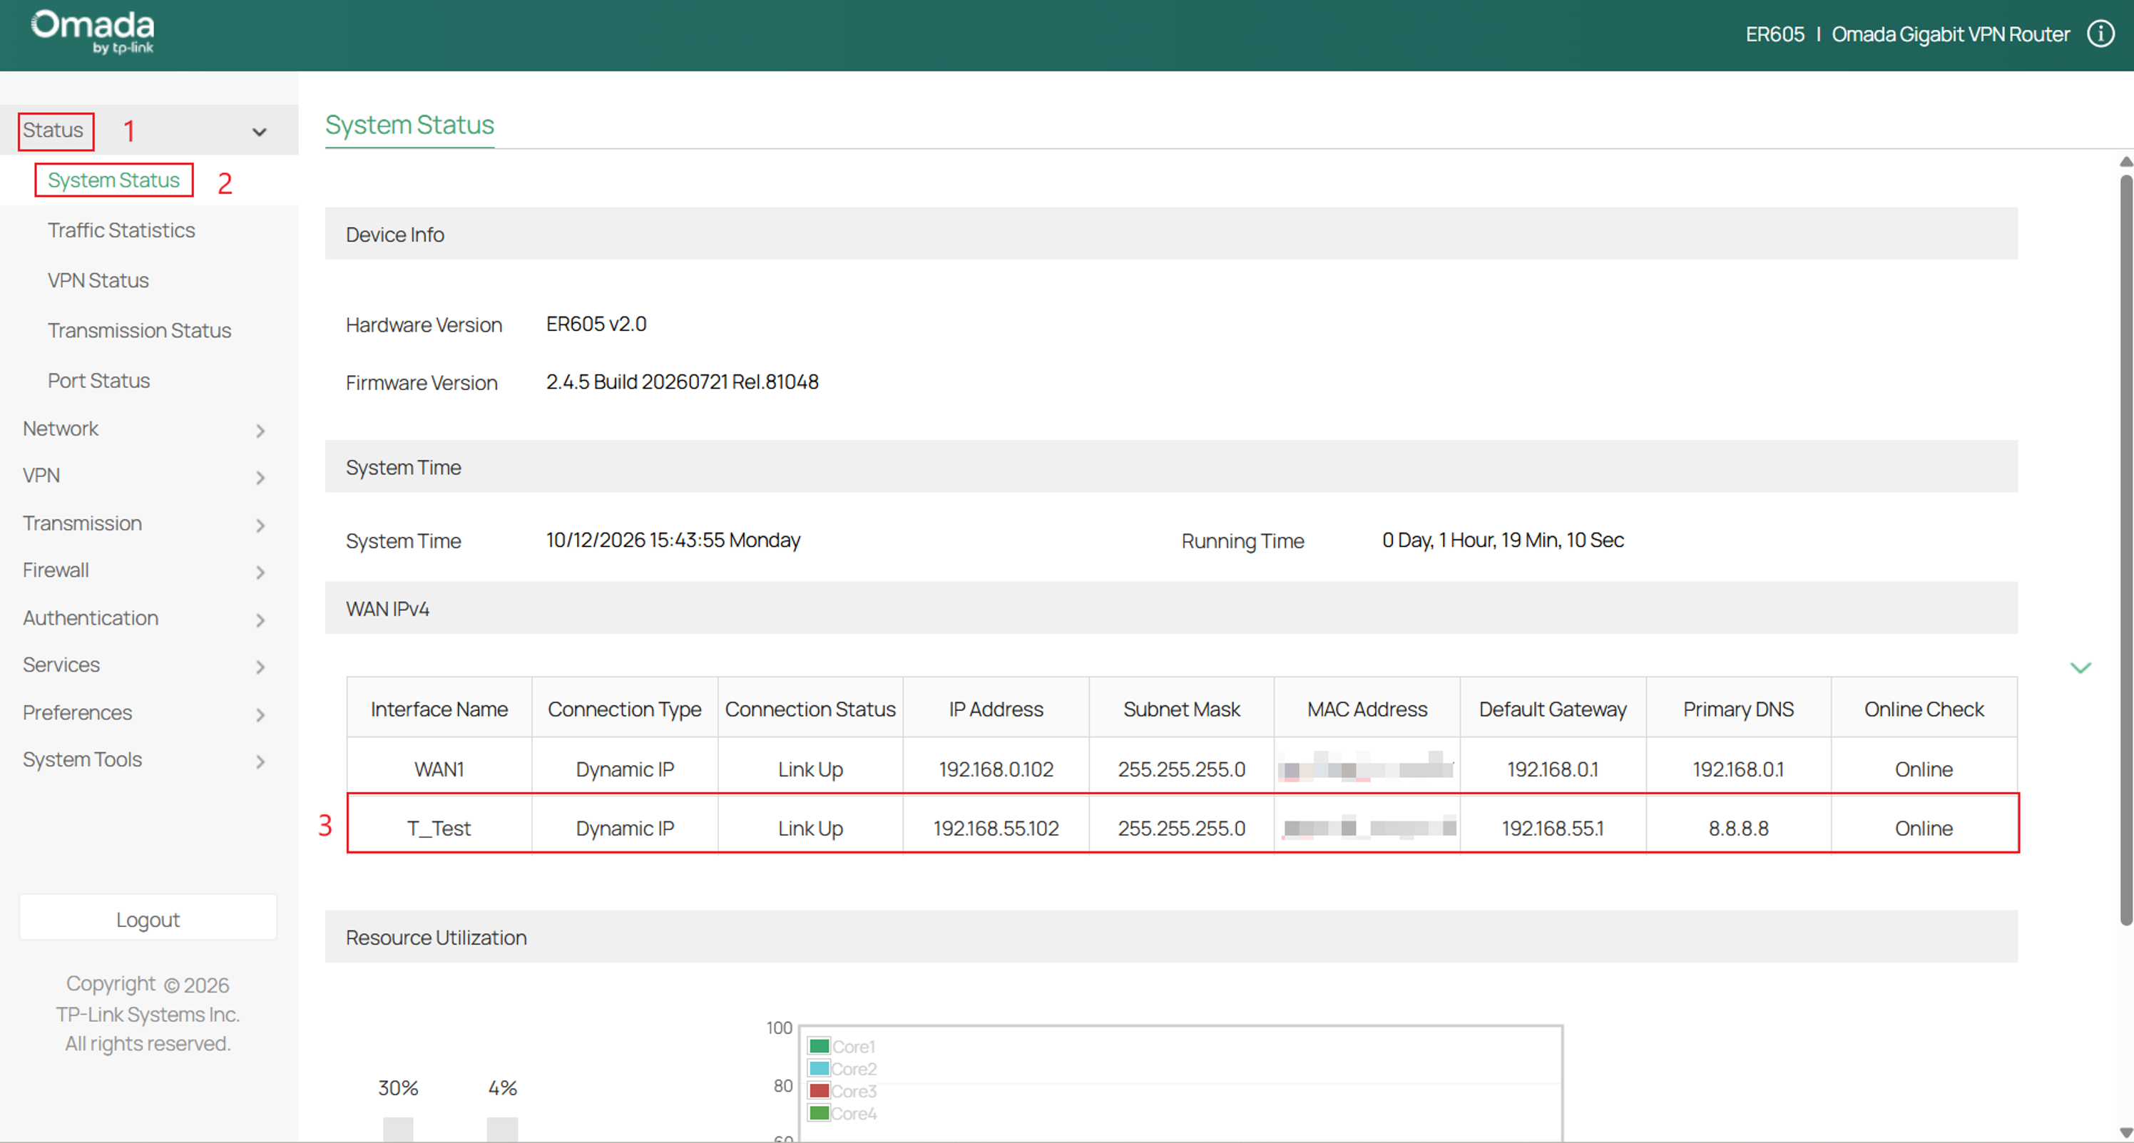Screen dimensions: 2134x1143
Task: Click the Core2 cyan legend swatch
Action: 819,1068
